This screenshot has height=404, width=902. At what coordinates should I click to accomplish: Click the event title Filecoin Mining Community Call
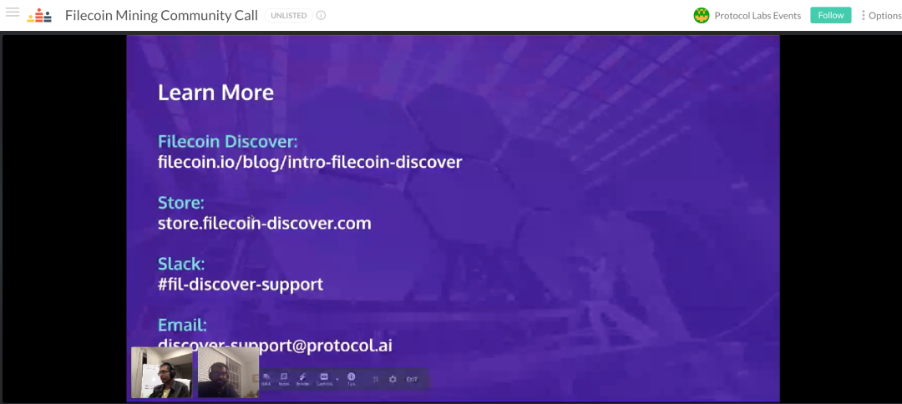161,16
